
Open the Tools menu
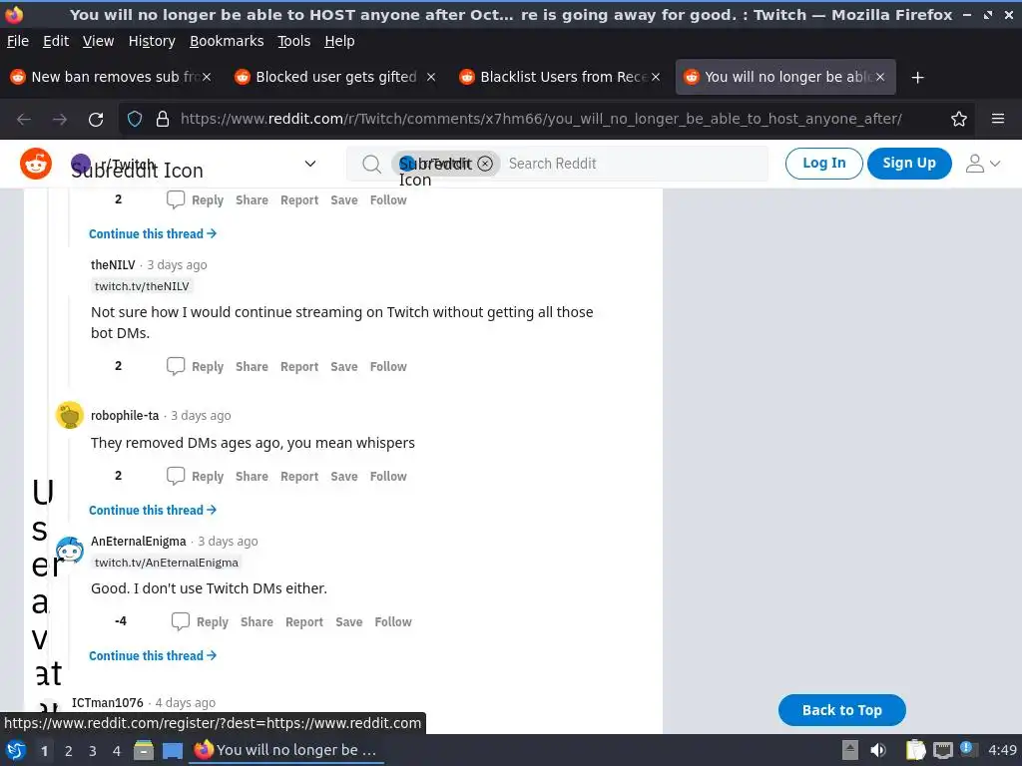[294, 41]
